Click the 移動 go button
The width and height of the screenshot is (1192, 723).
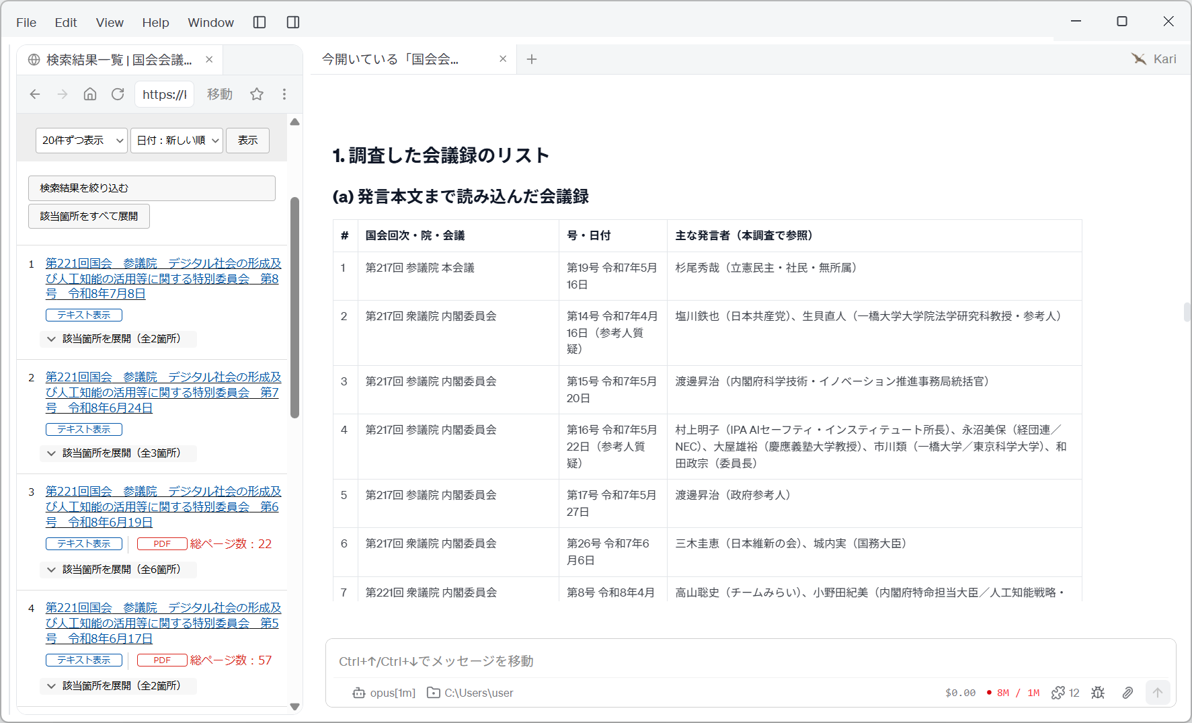[x=220, y=94]
